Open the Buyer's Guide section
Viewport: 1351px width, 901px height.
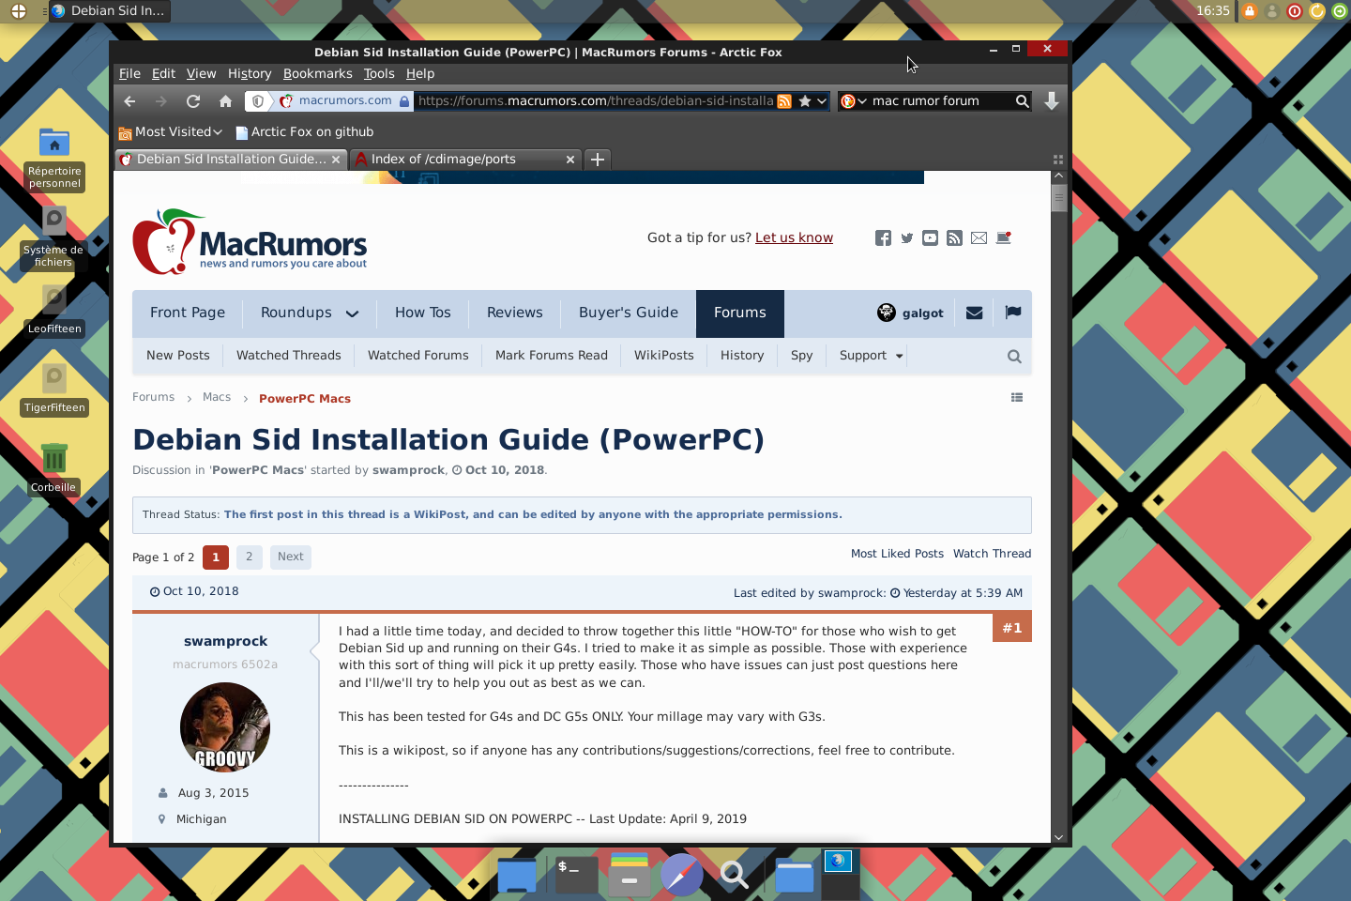pyautogui.click(x=629, y=313)
